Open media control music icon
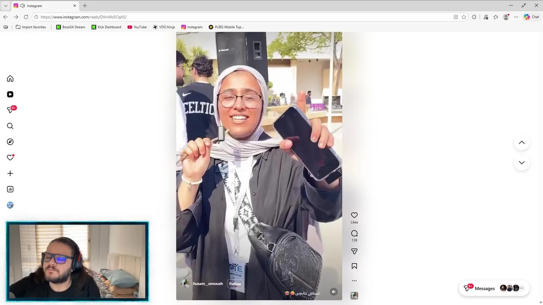Viewport: 543px width, 305px height. coord(486,17)
